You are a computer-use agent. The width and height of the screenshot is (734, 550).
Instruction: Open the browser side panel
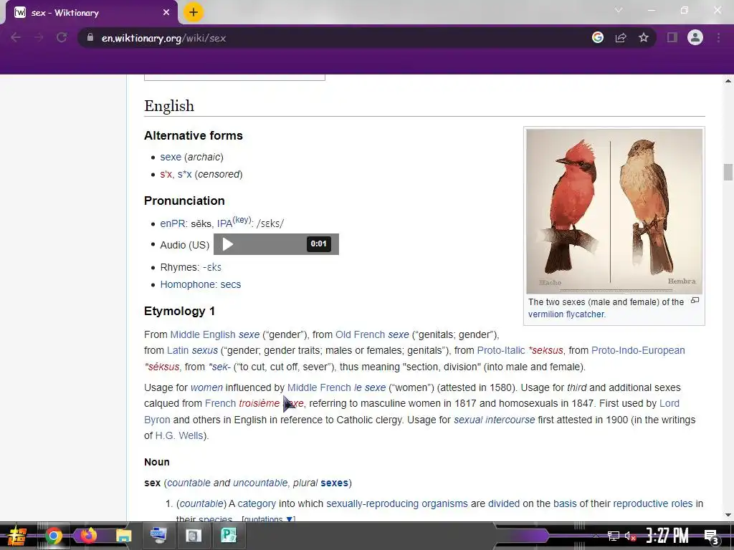coord(672,37)
